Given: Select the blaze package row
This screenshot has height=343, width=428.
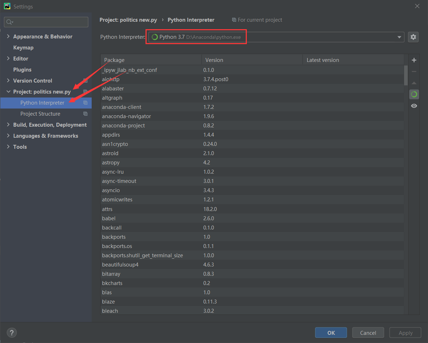Looking at the screenshot, I should [252, 302].
